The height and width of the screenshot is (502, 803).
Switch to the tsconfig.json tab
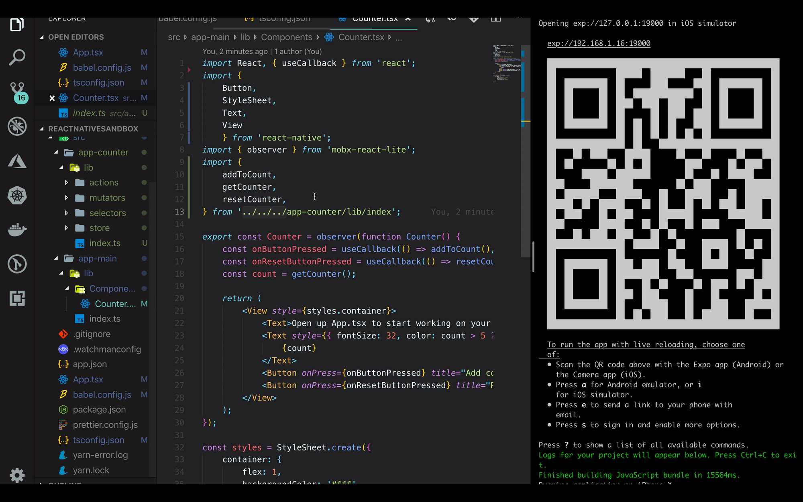283,18
